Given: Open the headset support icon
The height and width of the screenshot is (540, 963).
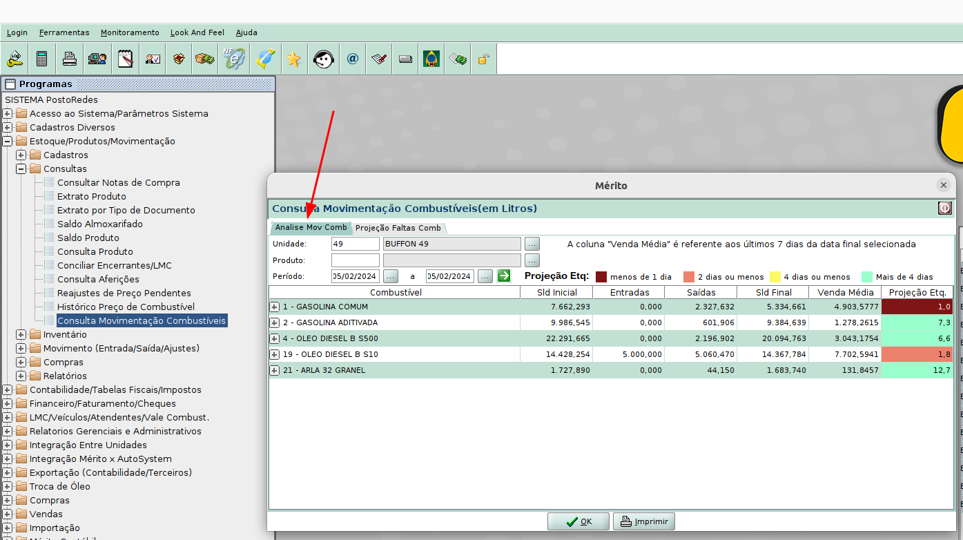Looking at the screenshot, I should click(323, 59).
